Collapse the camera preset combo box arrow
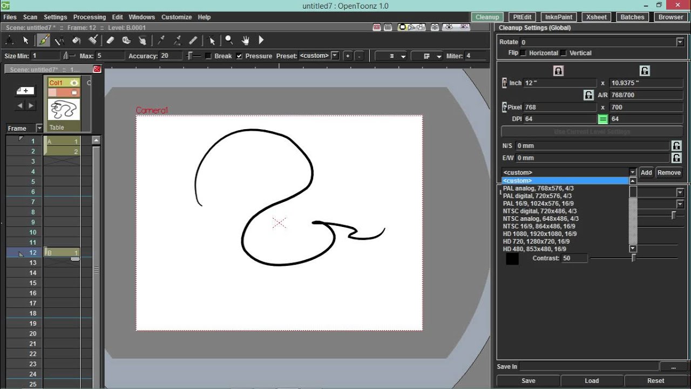691x389 pixels. 633,172
